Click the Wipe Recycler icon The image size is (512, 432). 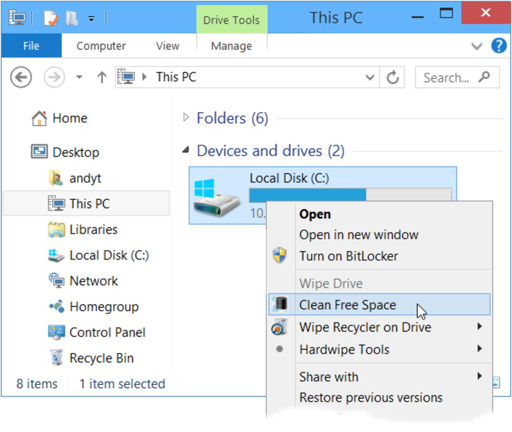(x=280, y=327)
